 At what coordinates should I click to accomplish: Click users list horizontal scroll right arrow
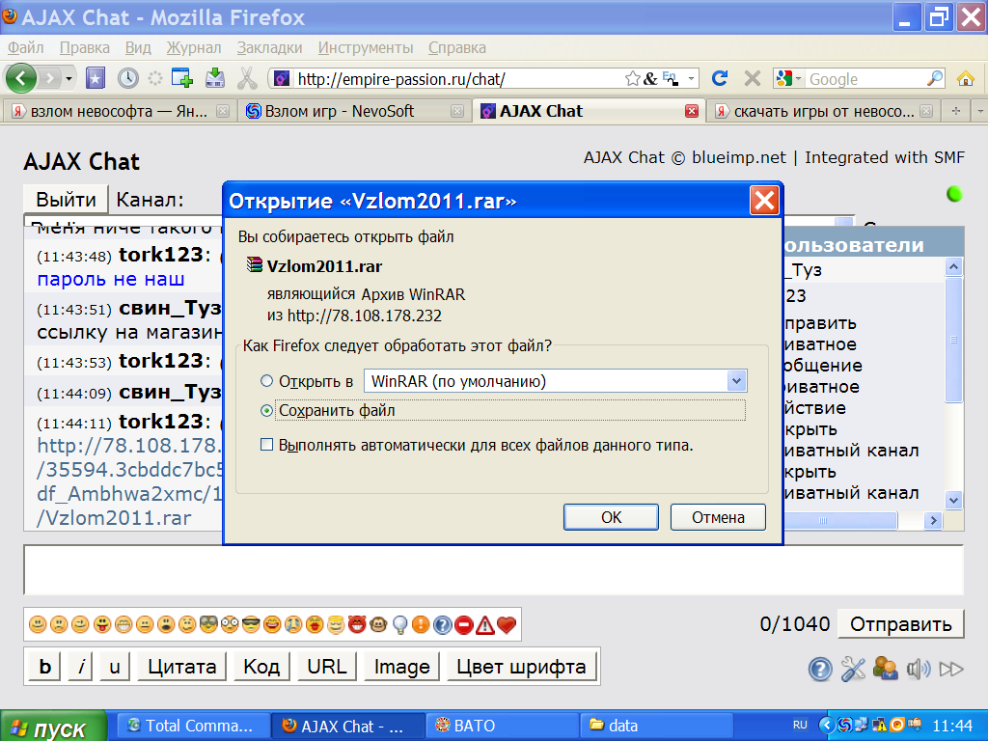click(933, 520)
